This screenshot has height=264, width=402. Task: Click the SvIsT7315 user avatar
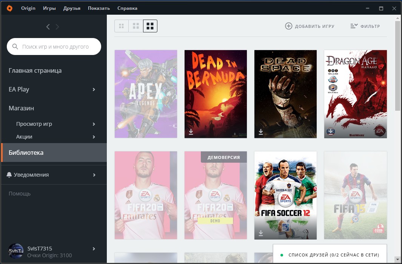(16, 251)
